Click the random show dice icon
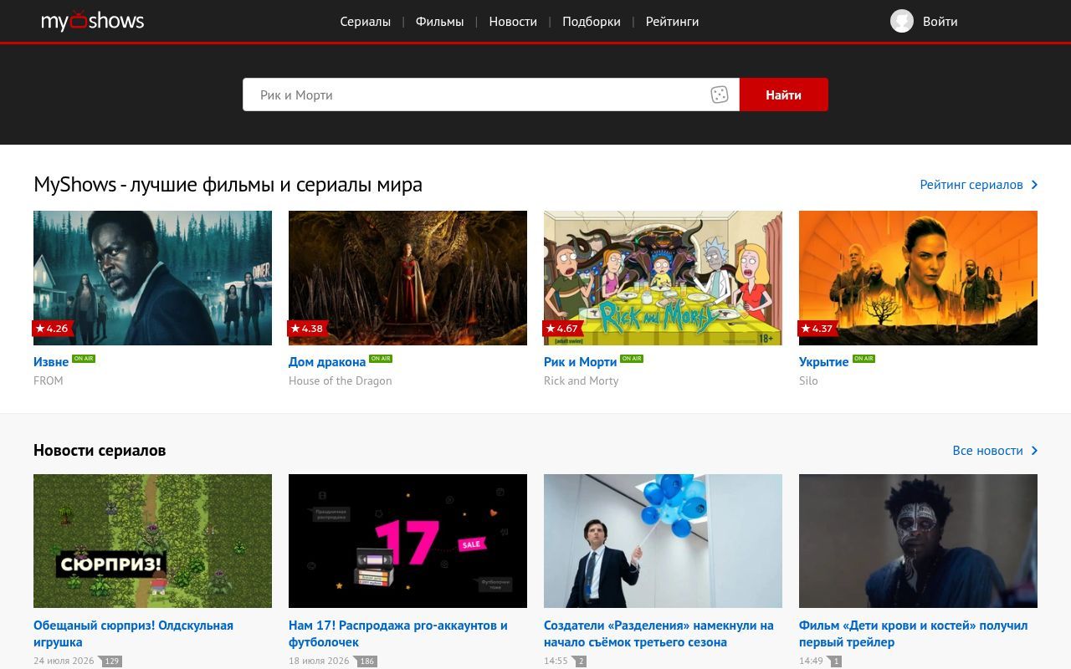Image resolution: width=1071 pixels, height=669 pixels. pos(720,94)
